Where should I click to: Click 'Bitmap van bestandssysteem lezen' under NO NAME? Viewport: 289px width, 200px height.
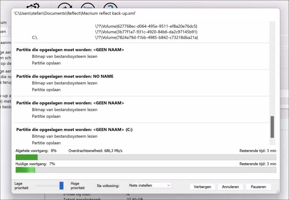[65, 83]
